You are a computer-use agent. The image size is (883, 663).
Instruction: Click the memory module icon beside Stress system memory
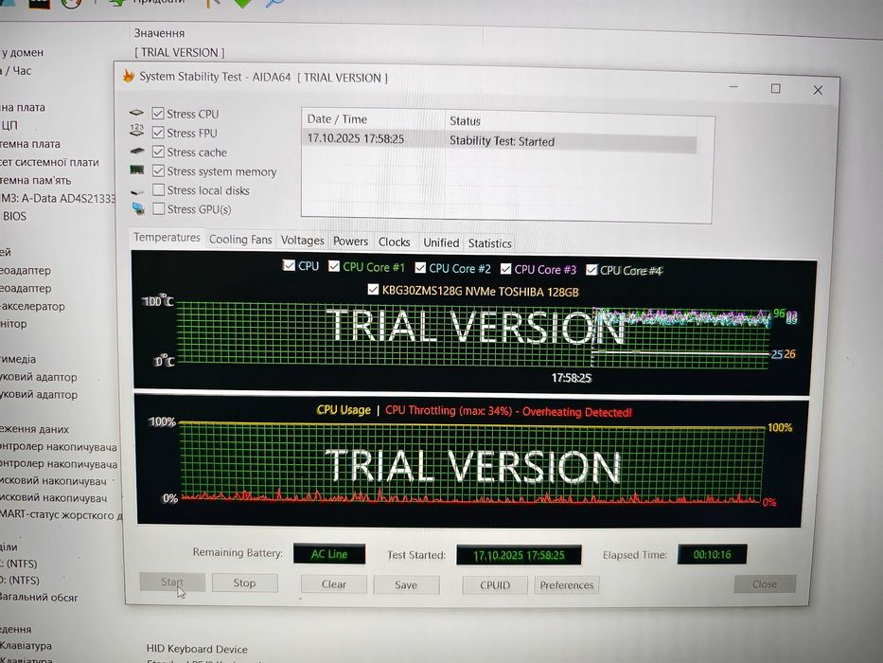point(137,170)
